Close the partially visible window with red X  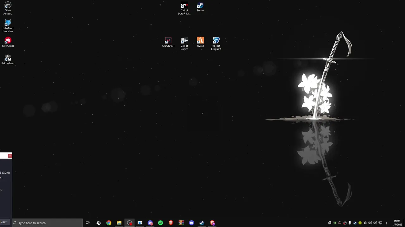point(10,156)
